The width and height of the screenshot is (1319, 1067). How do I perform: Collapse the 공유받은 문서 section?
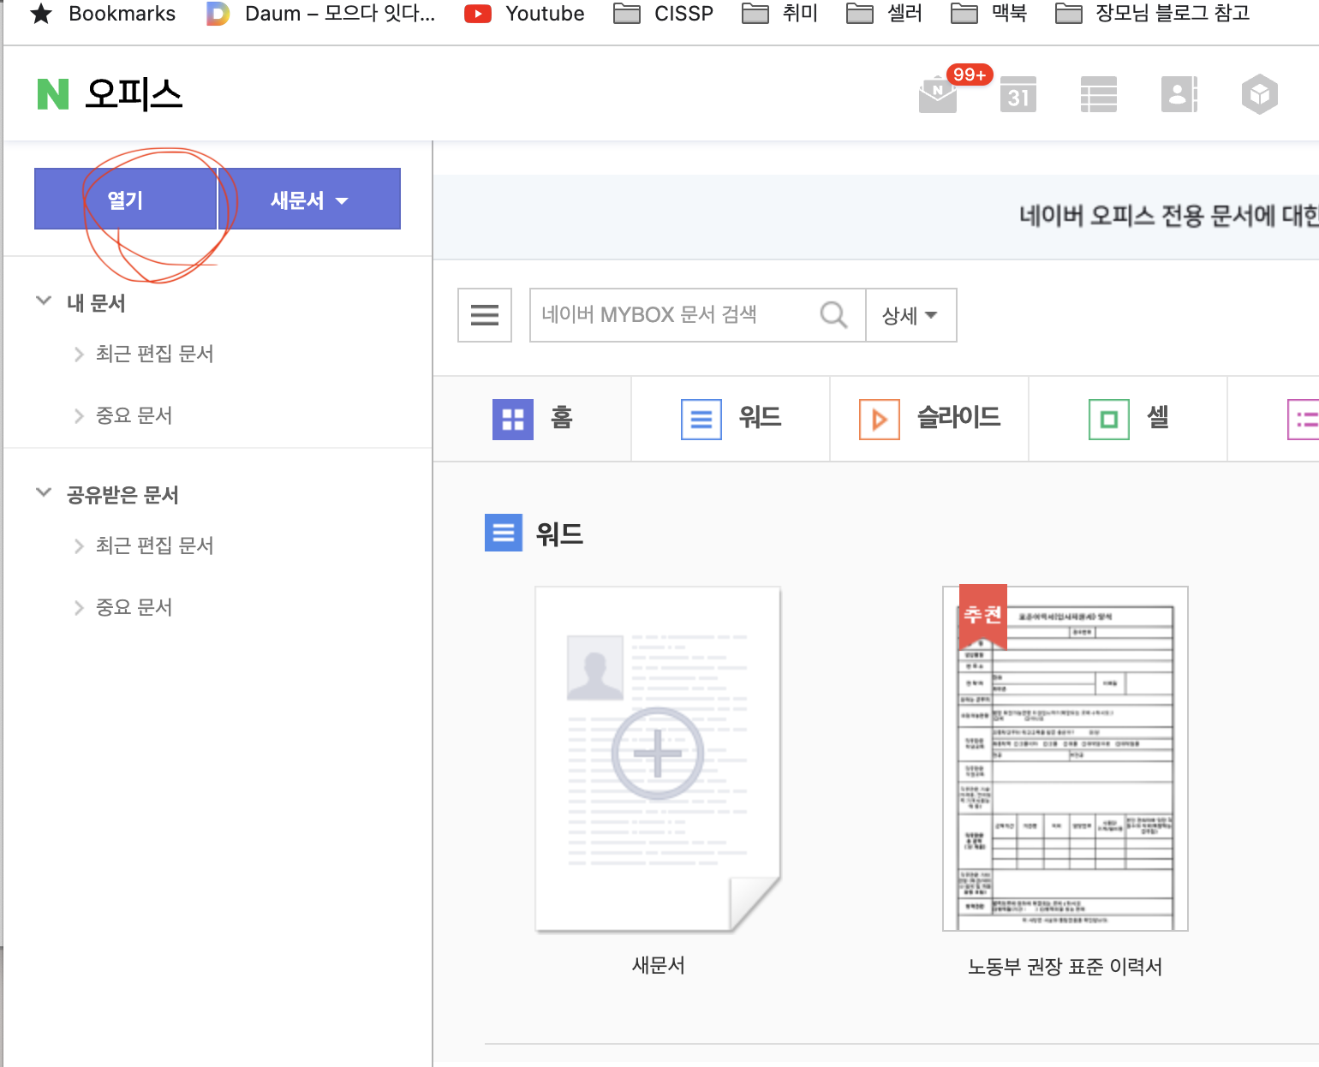point(44,492)
